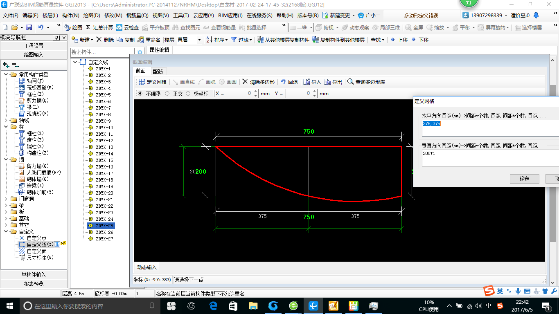Collapse the 常用构件类型 tree node
Image resolution: width=559 pixels, height=314 pixels.
(6, 74)
